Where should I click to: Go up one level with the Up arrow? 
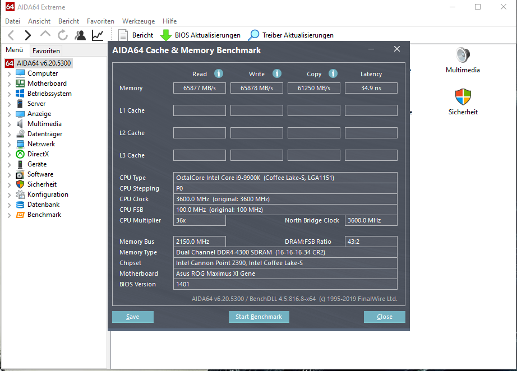click(45, 34)
